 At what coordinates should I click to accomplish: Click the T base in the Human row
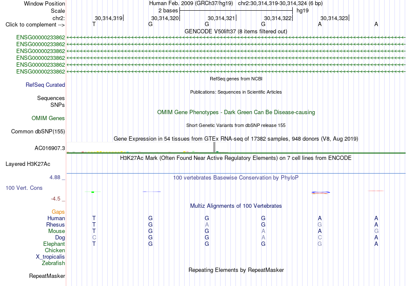point(94,218)
